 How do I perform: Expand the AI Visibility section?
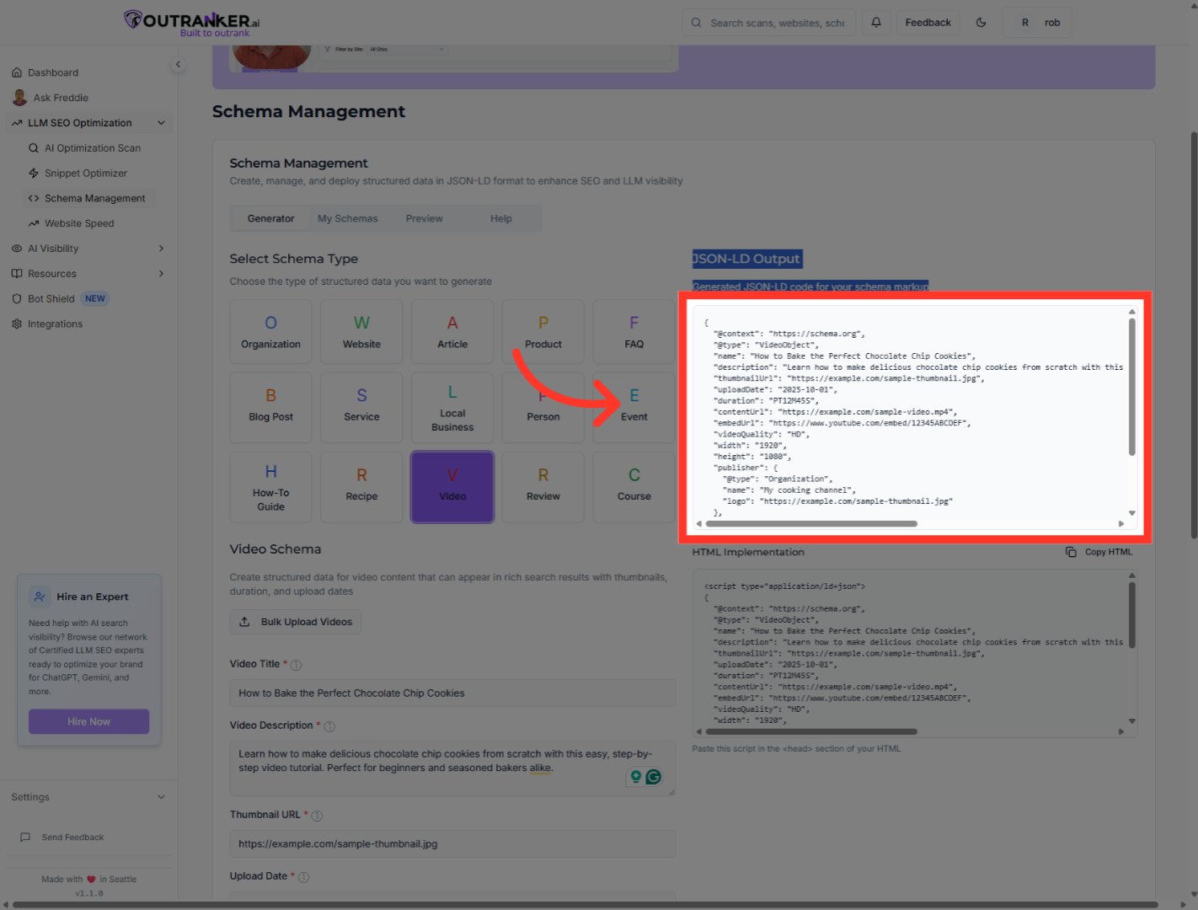click(160, 248)
